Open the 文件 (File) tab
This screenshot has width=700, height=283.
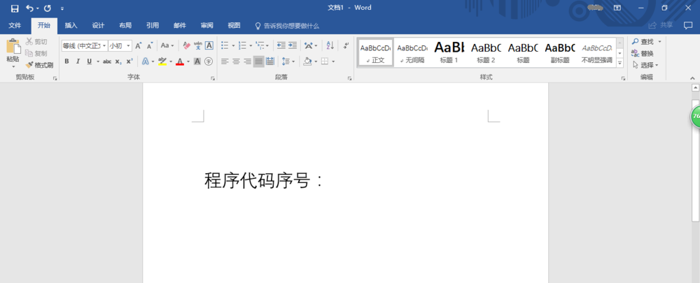click(x=15, y=25)
